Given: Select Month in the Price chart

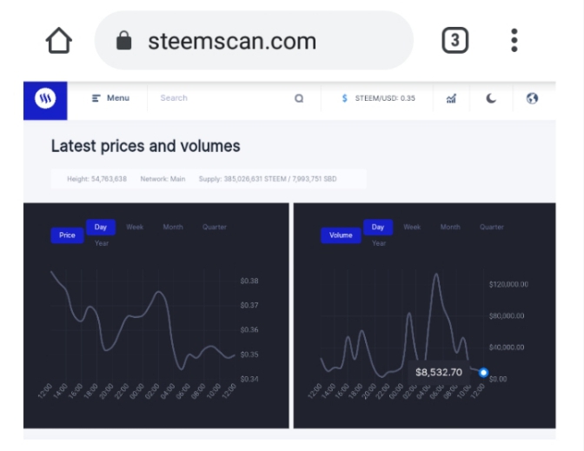Looking at the screenshot, I should 173,227.
